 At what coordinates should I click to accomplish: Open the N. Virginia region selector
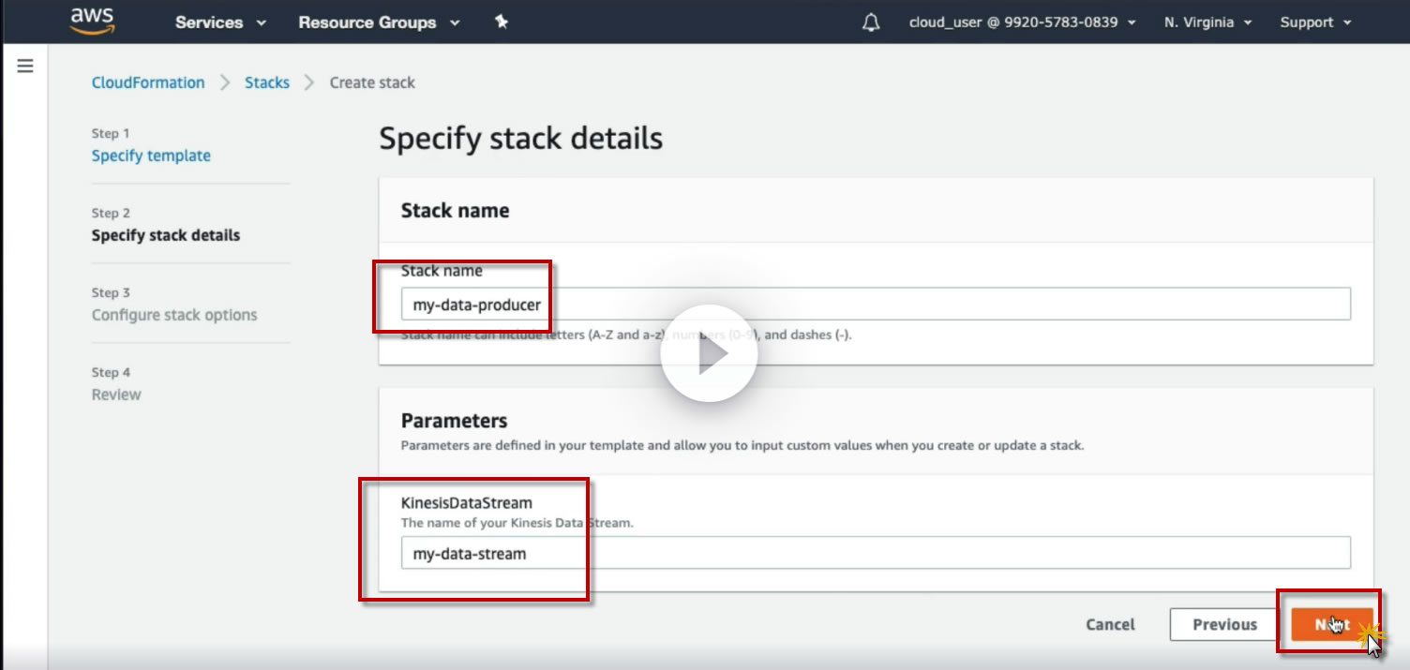point(1207,22)
